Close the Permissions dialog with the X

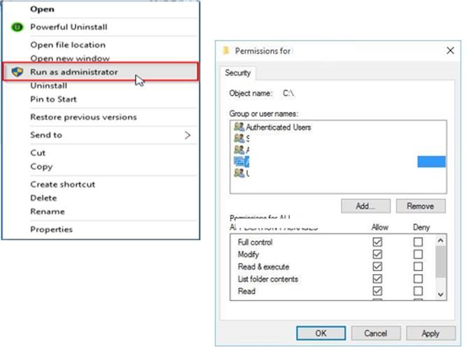point(450,50)
